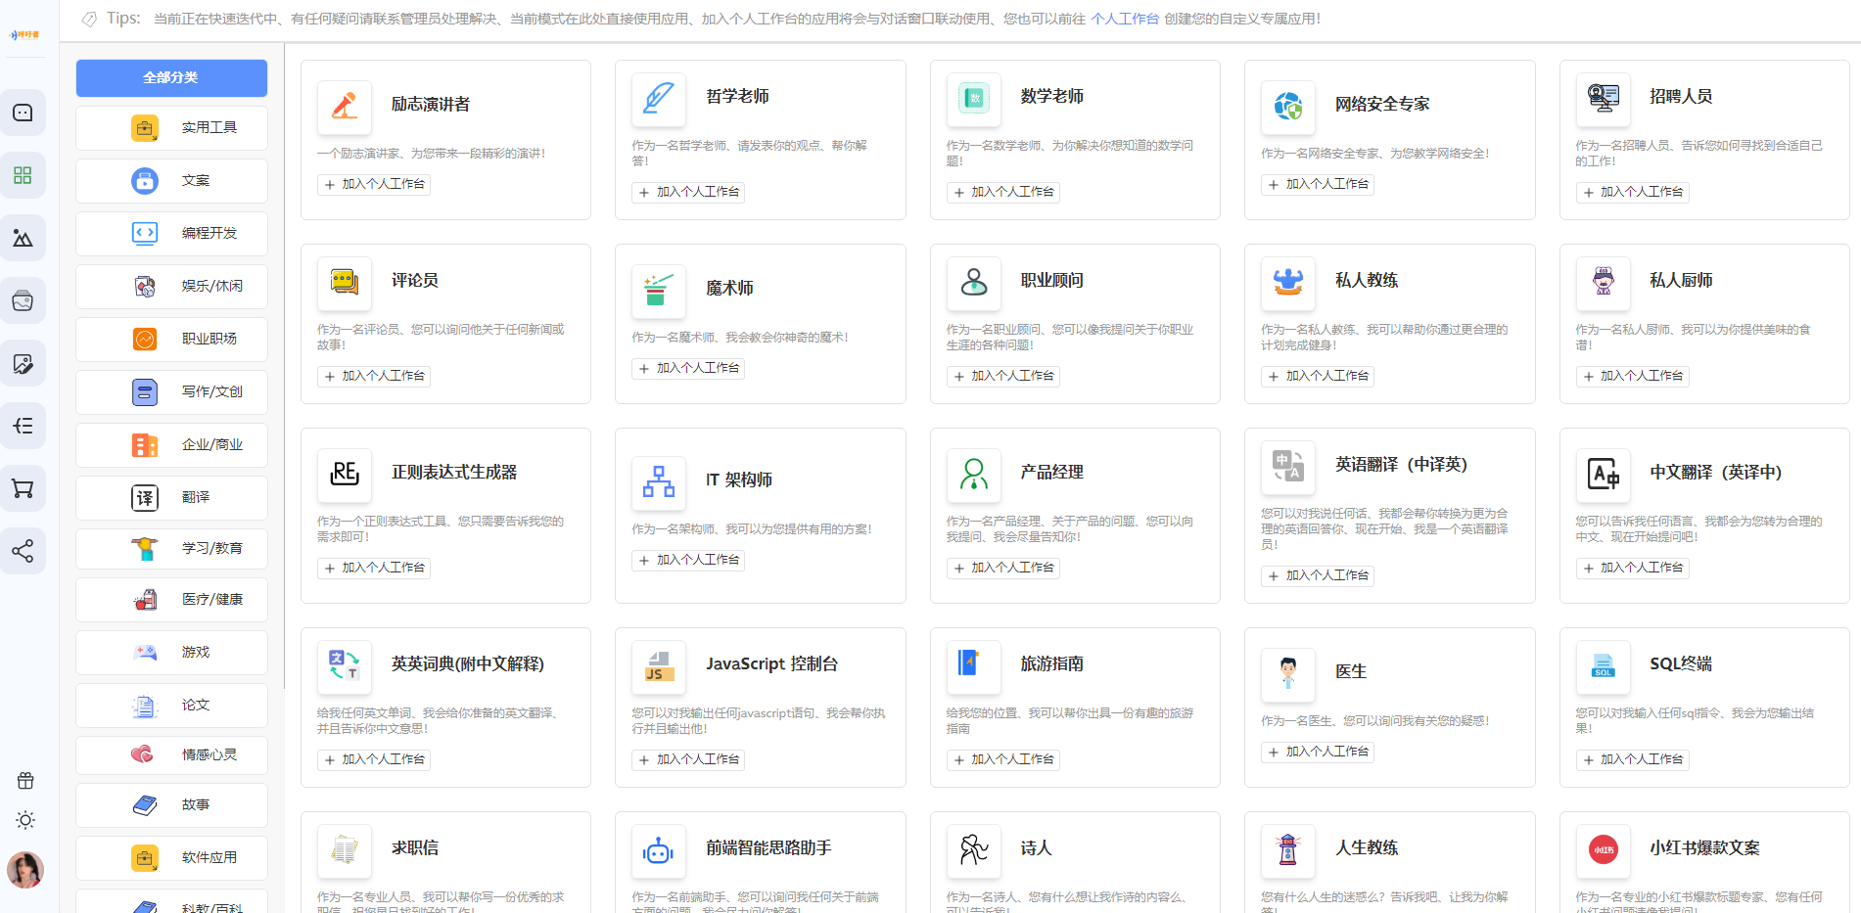This screenshot has height=913, width=1861.
Task: Click the JavaScript 控制台 JS icon
Action: pyautogui.click(x=659, y=666)
